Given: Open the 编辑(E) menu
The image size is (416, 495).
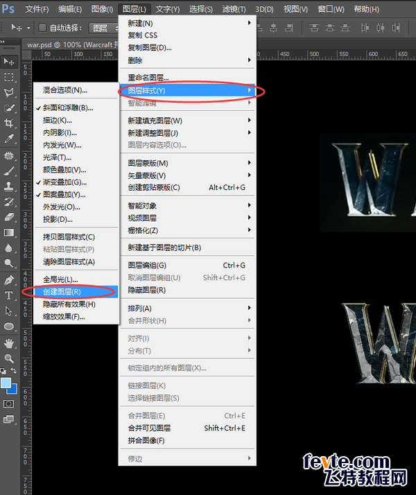Looking at the screenshot, I should pos(70,9).
